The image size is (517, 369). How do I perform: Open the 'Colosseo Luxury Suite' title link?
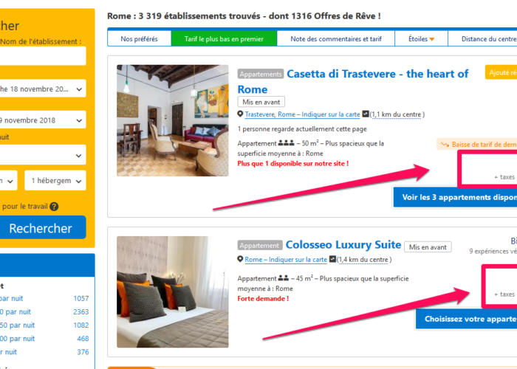pos(343,245)
